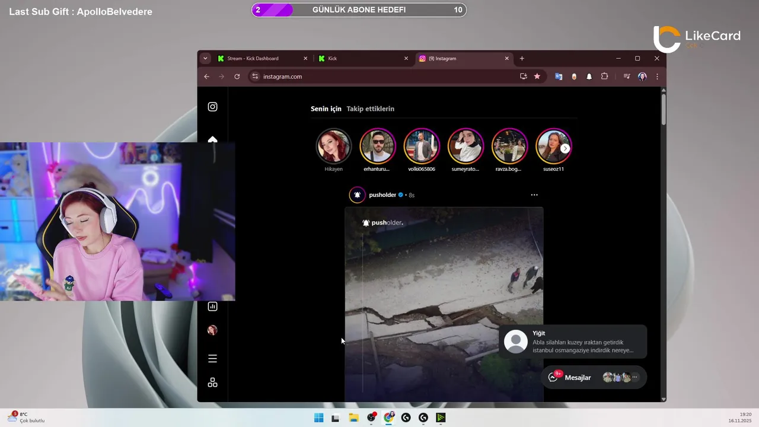This screenshot has width=759, height=427.
Task: Open the pusholder post video
Action: pyautogui.click(x=444, y=304)
